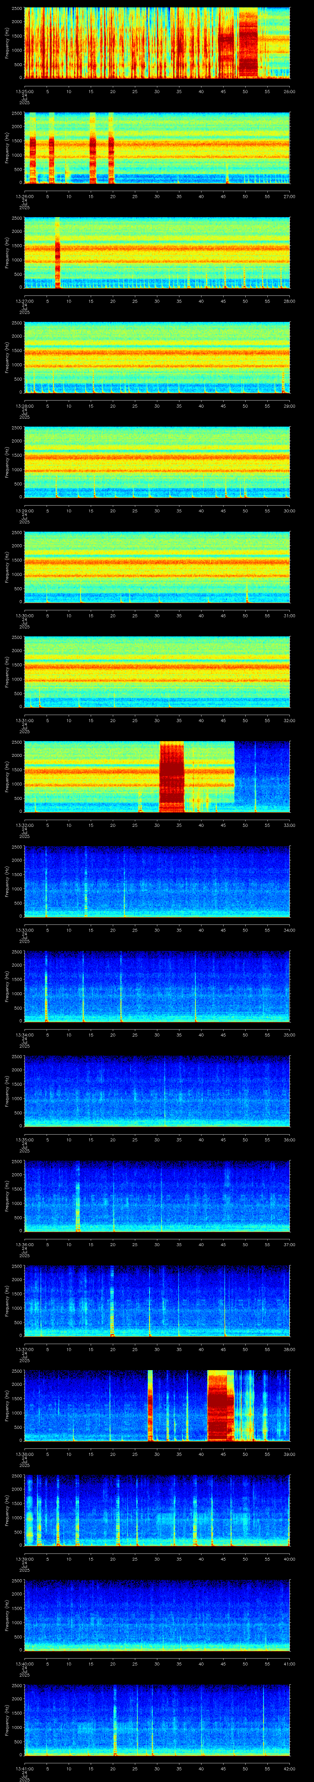Open the spectrogram panel starting at 13:40:00
314x1782 pixels.
click(157, 1615)
